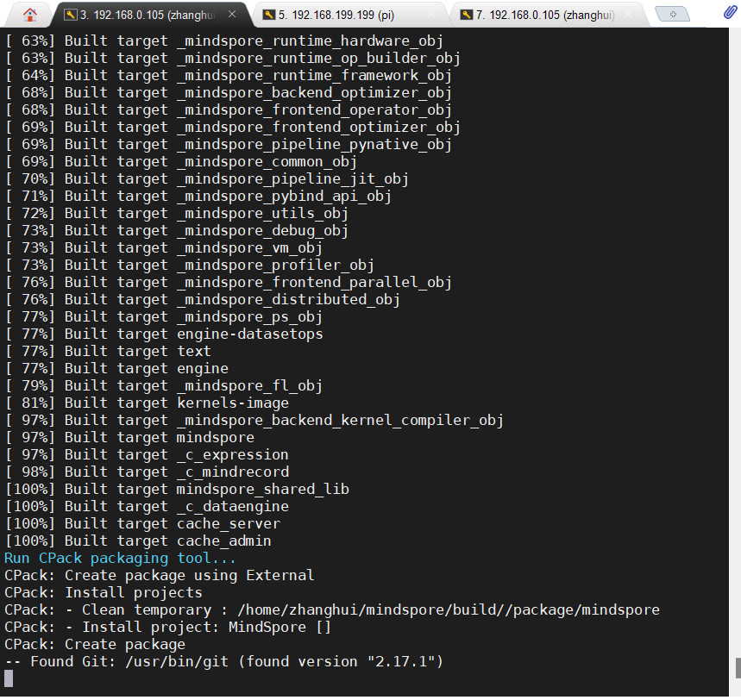Click '[ 77%] Built target engine' line
This screenshot has width=741, height=700.
116,368
